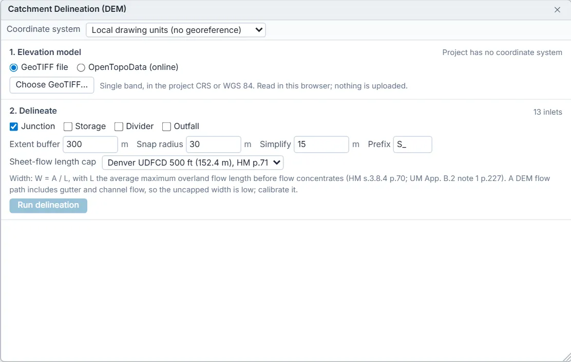Viewport: 571px width, 362px height.
Task: Select the GeoTIFF file radio option
Action: click(14, 67)
